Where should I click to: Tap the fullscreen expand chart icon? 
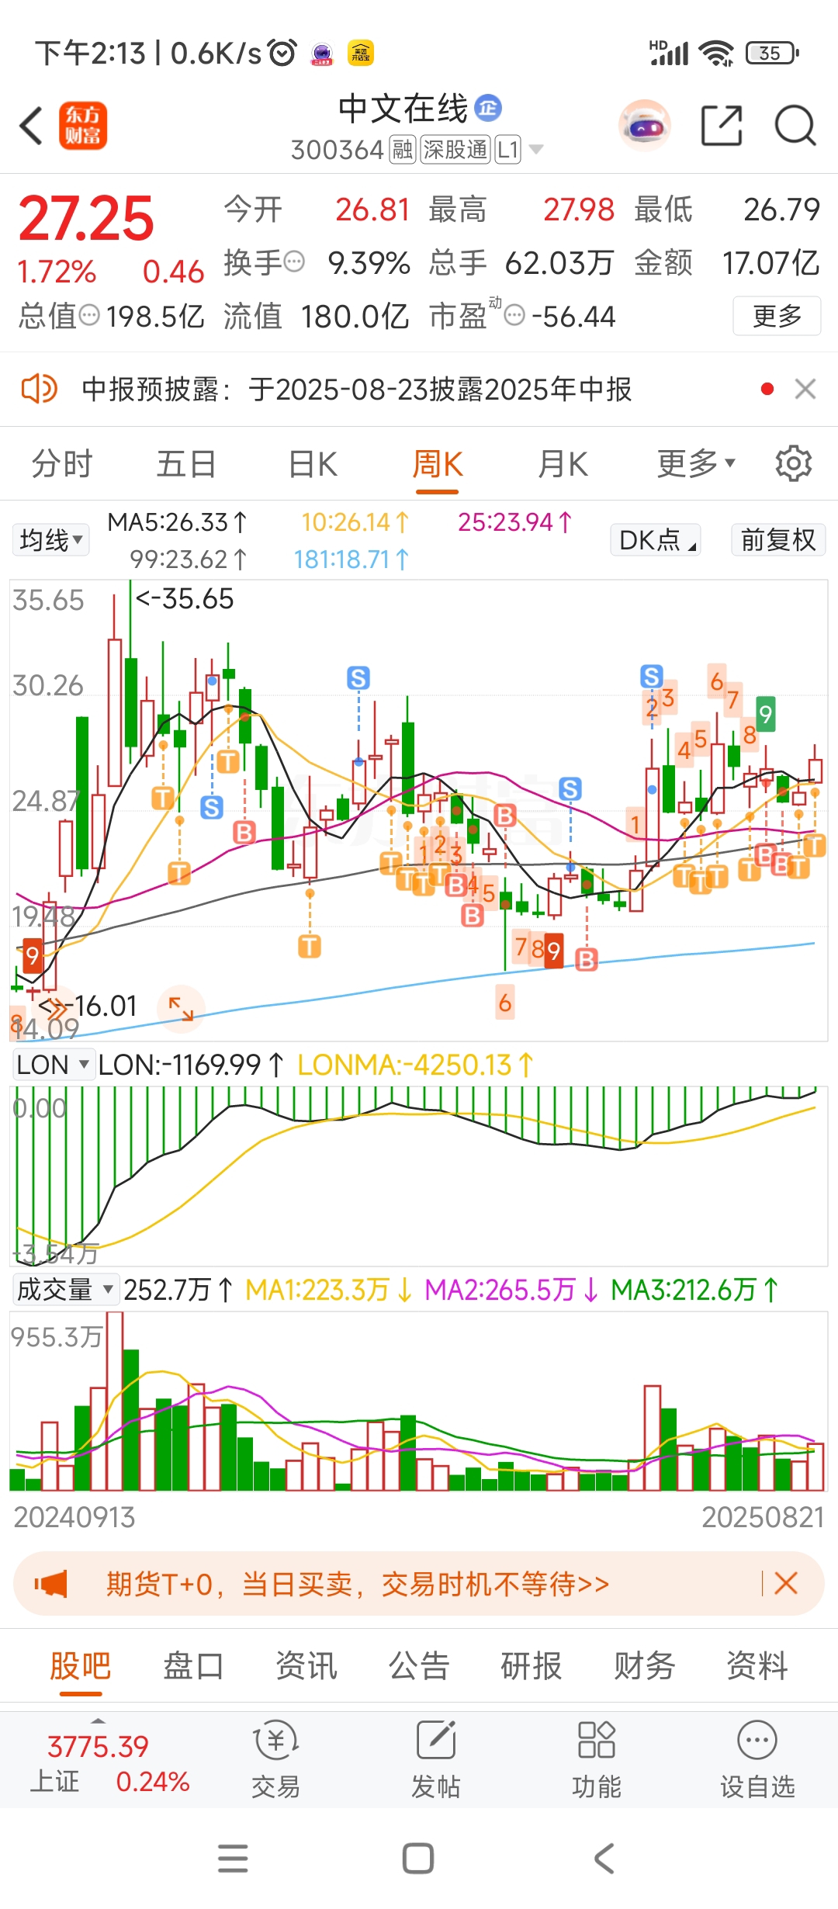coord(181,1009)
